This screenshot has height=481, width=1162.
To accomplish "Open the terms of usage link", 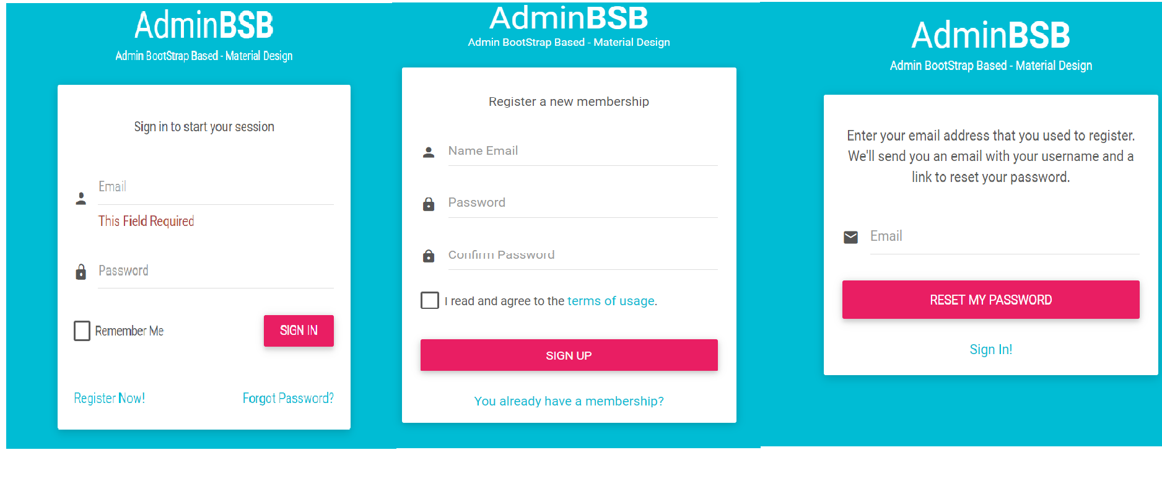I will coord(611,301).
